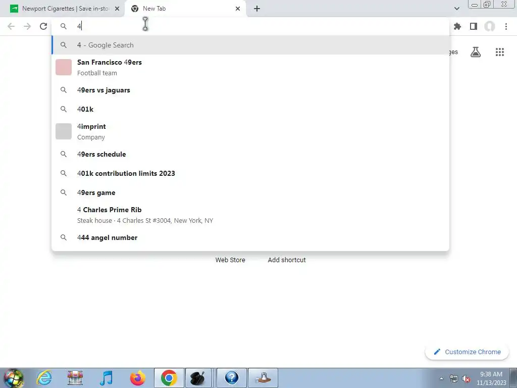Viewport: 517px width, 388px height.
Task: Launch Firefox from the taskbar
Action: coord(137,378)
